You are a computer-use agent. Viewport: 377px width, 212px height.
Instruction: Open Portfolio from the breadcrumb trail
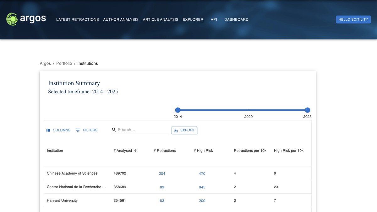click(x=64, y=63)
